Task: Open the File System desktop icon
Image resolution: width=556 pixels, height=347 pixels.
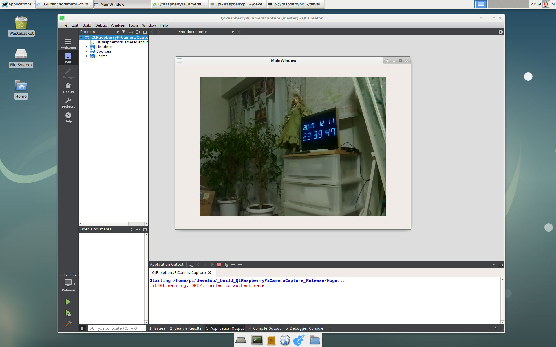Action: click(21, 58)
